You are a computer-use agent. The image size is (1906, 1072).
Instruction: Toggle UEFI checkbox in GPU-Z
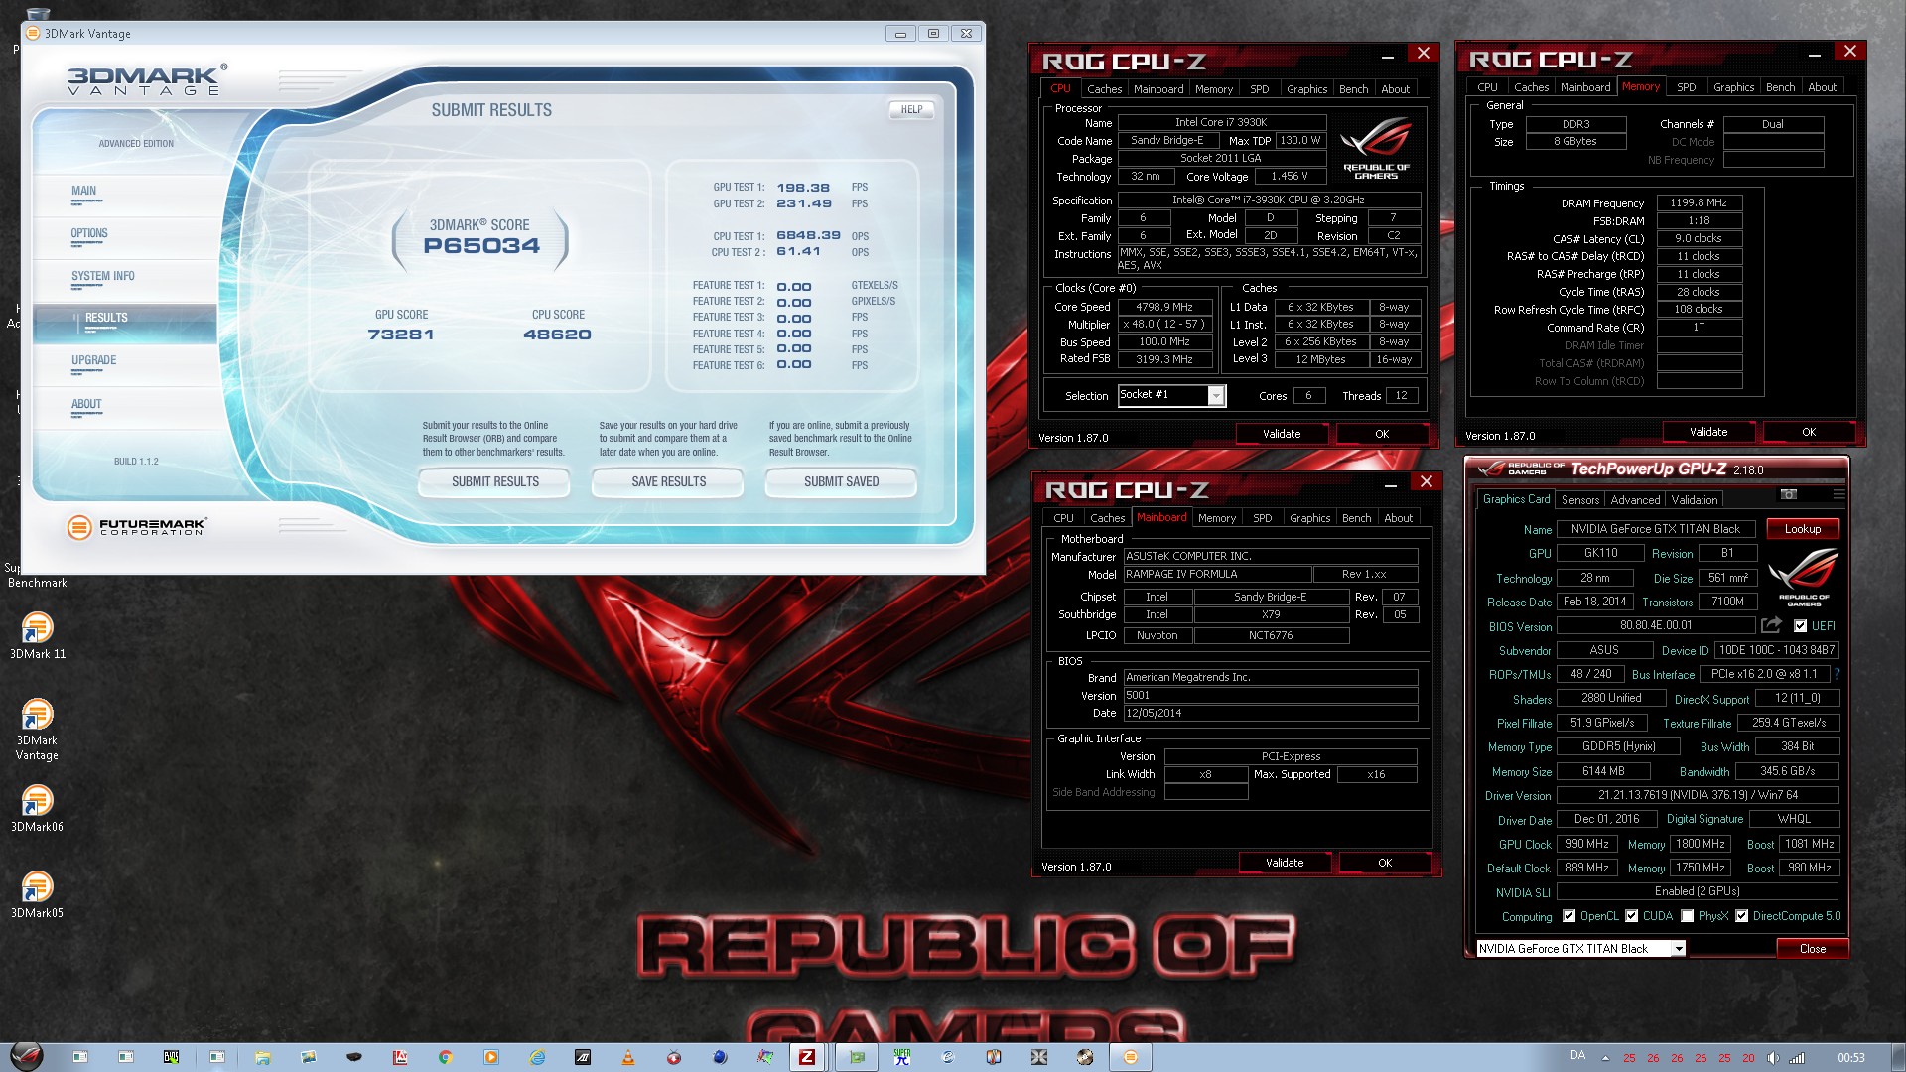[x=1800, y=626]
